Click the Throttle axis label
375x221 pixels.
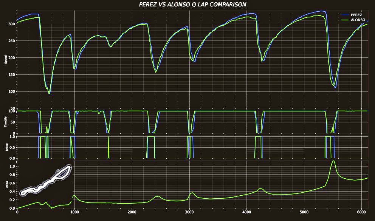click(6, 122)
